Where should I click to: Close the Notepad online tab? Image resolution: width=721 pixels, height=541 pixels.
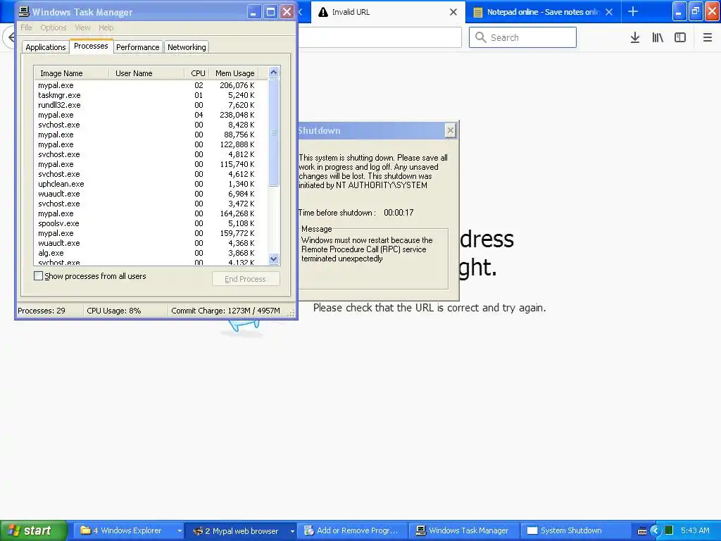[609, 12]
